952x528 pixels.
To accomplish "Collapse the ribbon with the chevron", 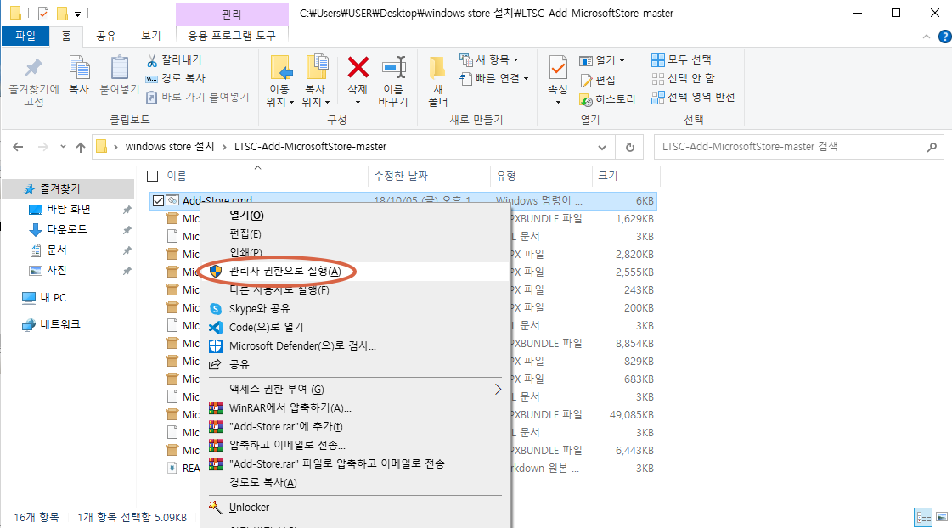I will tap(927, 37).
